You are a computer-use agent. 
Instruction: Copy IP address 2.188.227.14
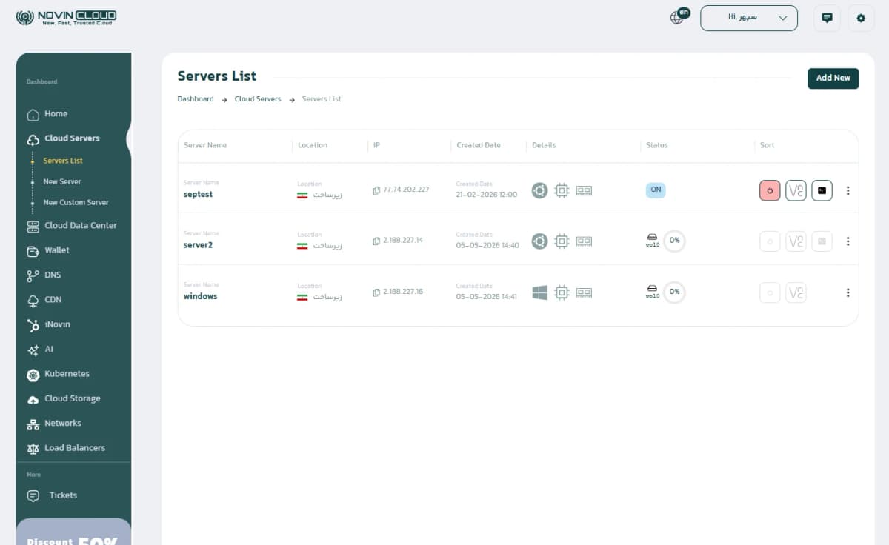pos(376,241)
